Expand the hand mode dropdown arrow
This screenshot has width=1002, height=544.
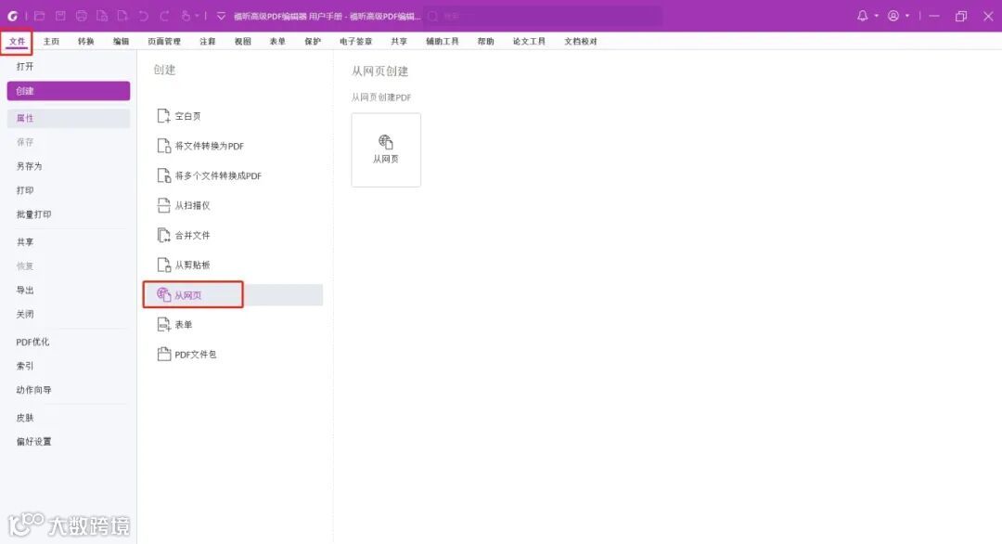[197, 16]
